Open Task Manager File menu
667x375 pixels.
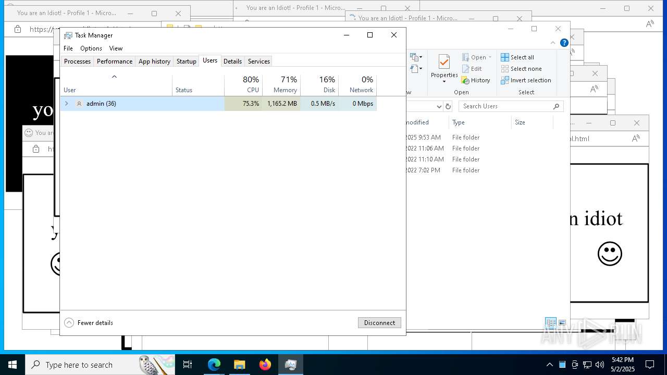pos(68,48)
